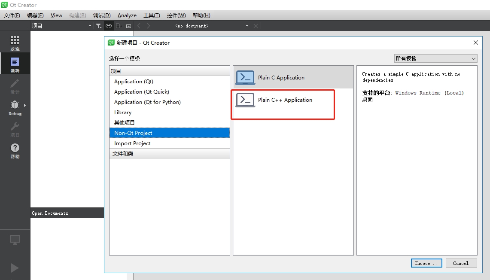Open the Design mode pencil icon
The height and width of the screenshot is (280, 490).
coord(15,83)
